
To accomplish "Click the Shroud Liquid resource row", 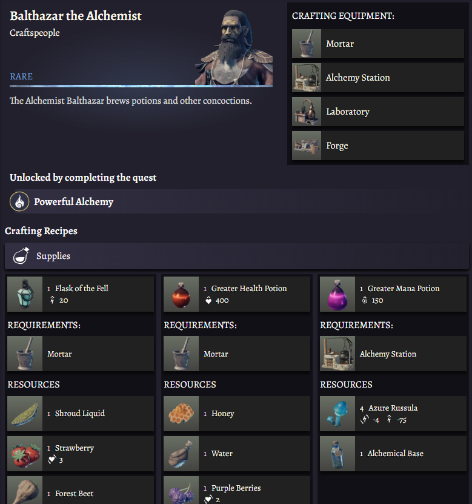I will click(81, 414).
